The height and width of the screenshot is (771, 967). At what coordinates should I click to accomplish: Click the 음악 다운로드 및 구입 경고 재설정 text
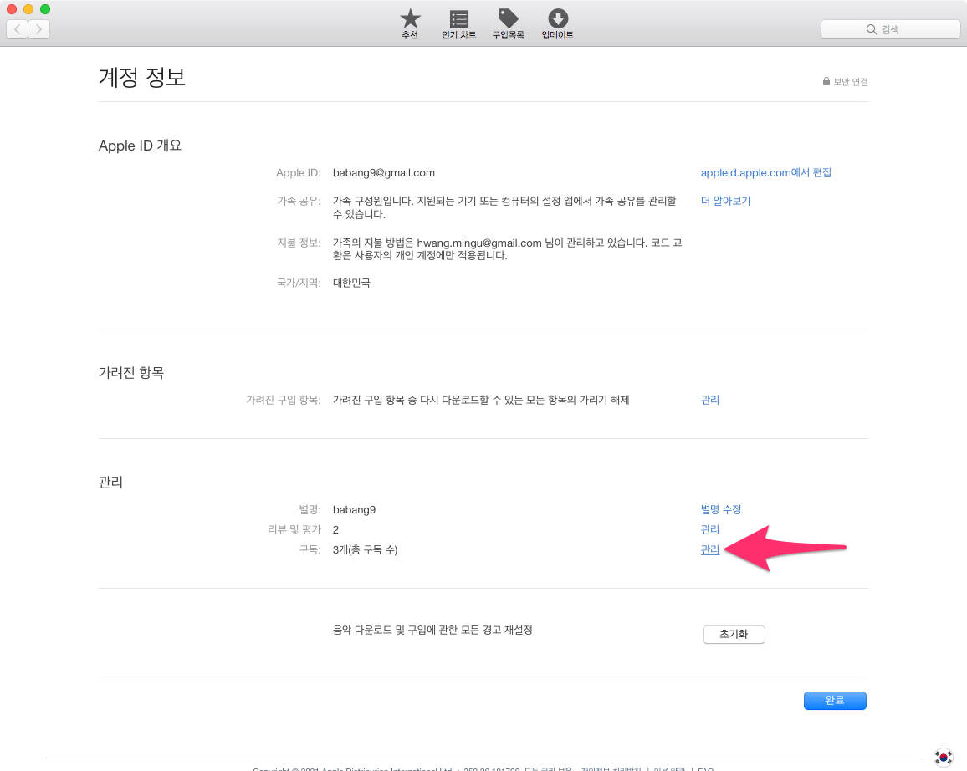tap(432, 630)
